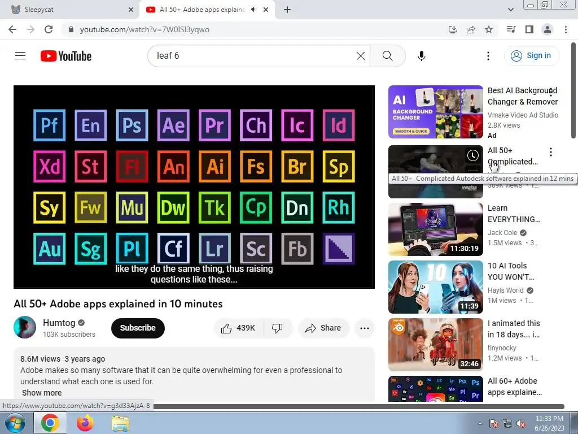The width and height of the screenshot is (578, 434).
Task: Open 10 AI Tools video thumbnail
Action: 435,287
